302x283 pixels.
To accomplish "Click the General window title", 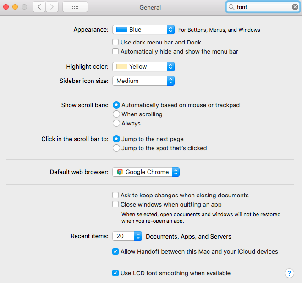I will (150, 7).
